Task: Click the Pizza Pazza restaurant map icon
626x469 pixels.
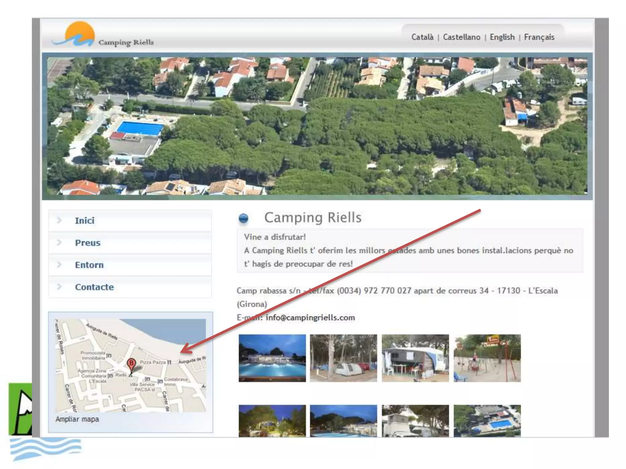Action: 169,362
